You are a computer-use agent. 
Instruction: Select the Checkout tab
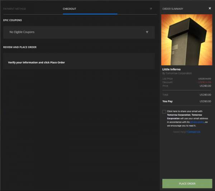[70, 9]
